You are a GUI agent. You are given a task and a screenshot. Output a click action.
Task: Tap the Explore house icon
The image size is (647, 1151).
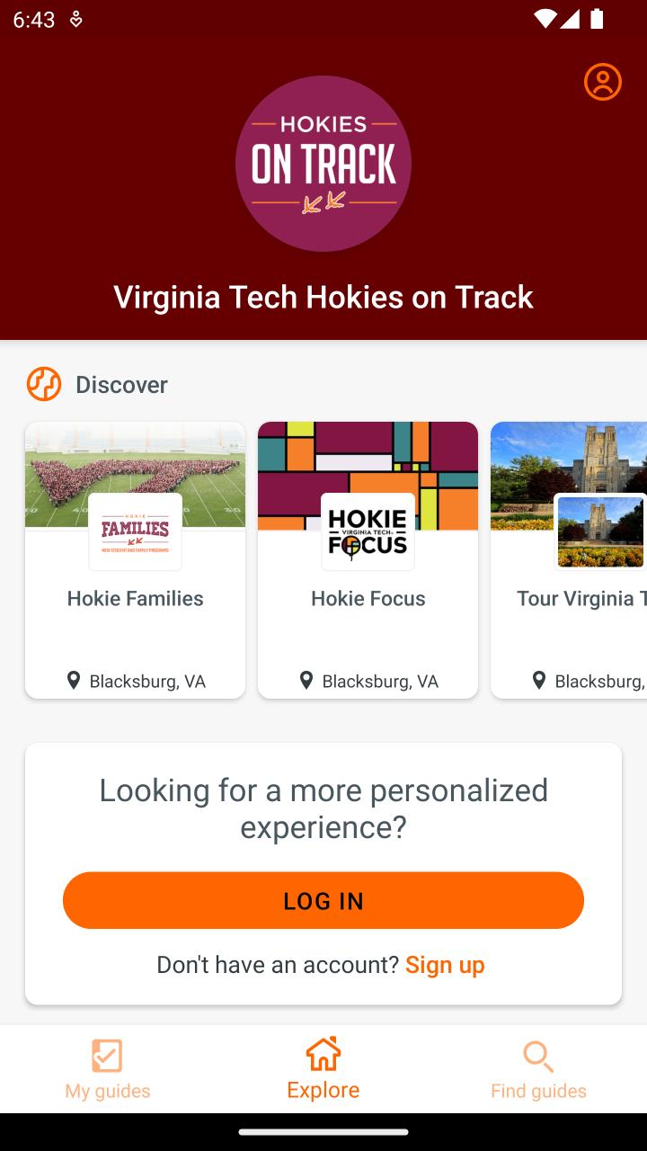tap(323, 1054)
